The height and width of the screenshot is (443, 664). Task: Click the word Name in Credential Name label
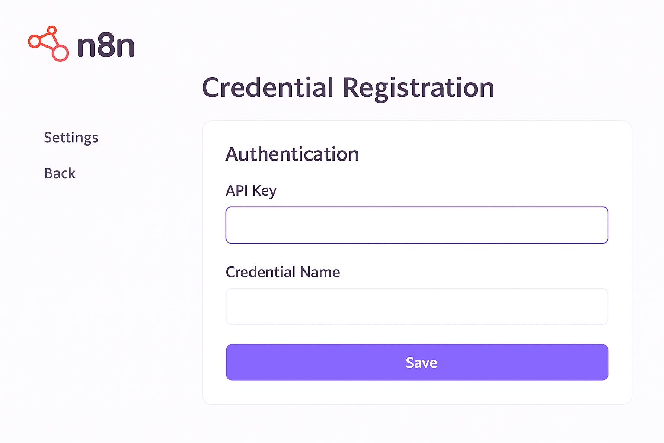click(x=320, y=272)
